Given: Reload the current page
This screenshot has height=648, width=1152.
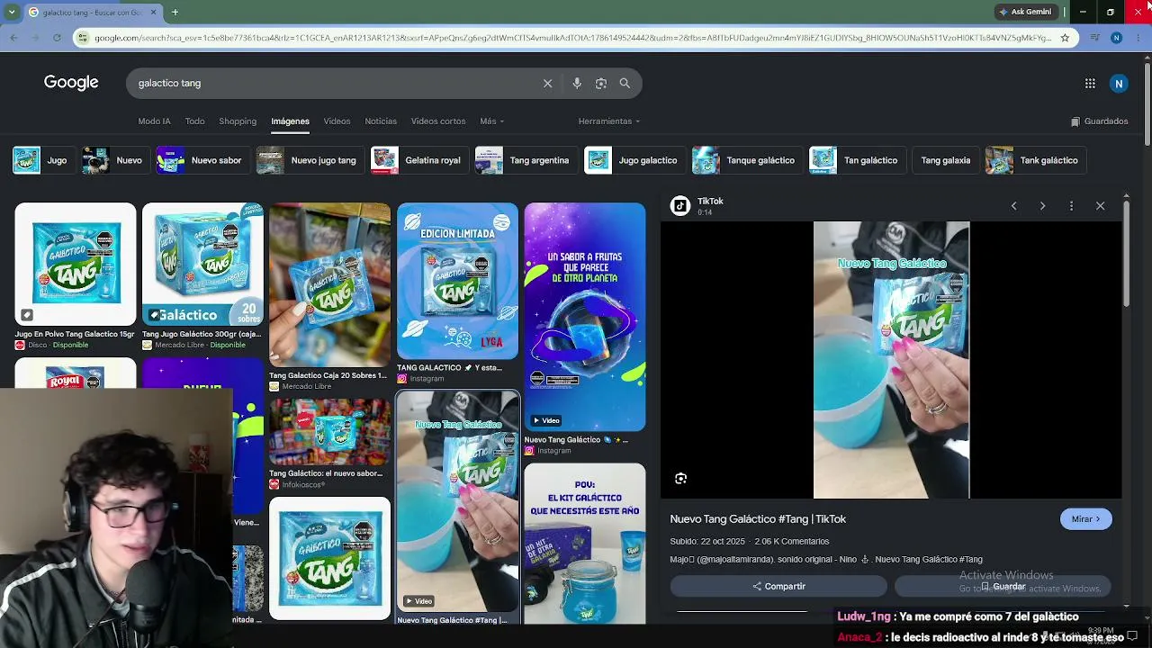Looking at the screenshot, I should tap(57, 38).
